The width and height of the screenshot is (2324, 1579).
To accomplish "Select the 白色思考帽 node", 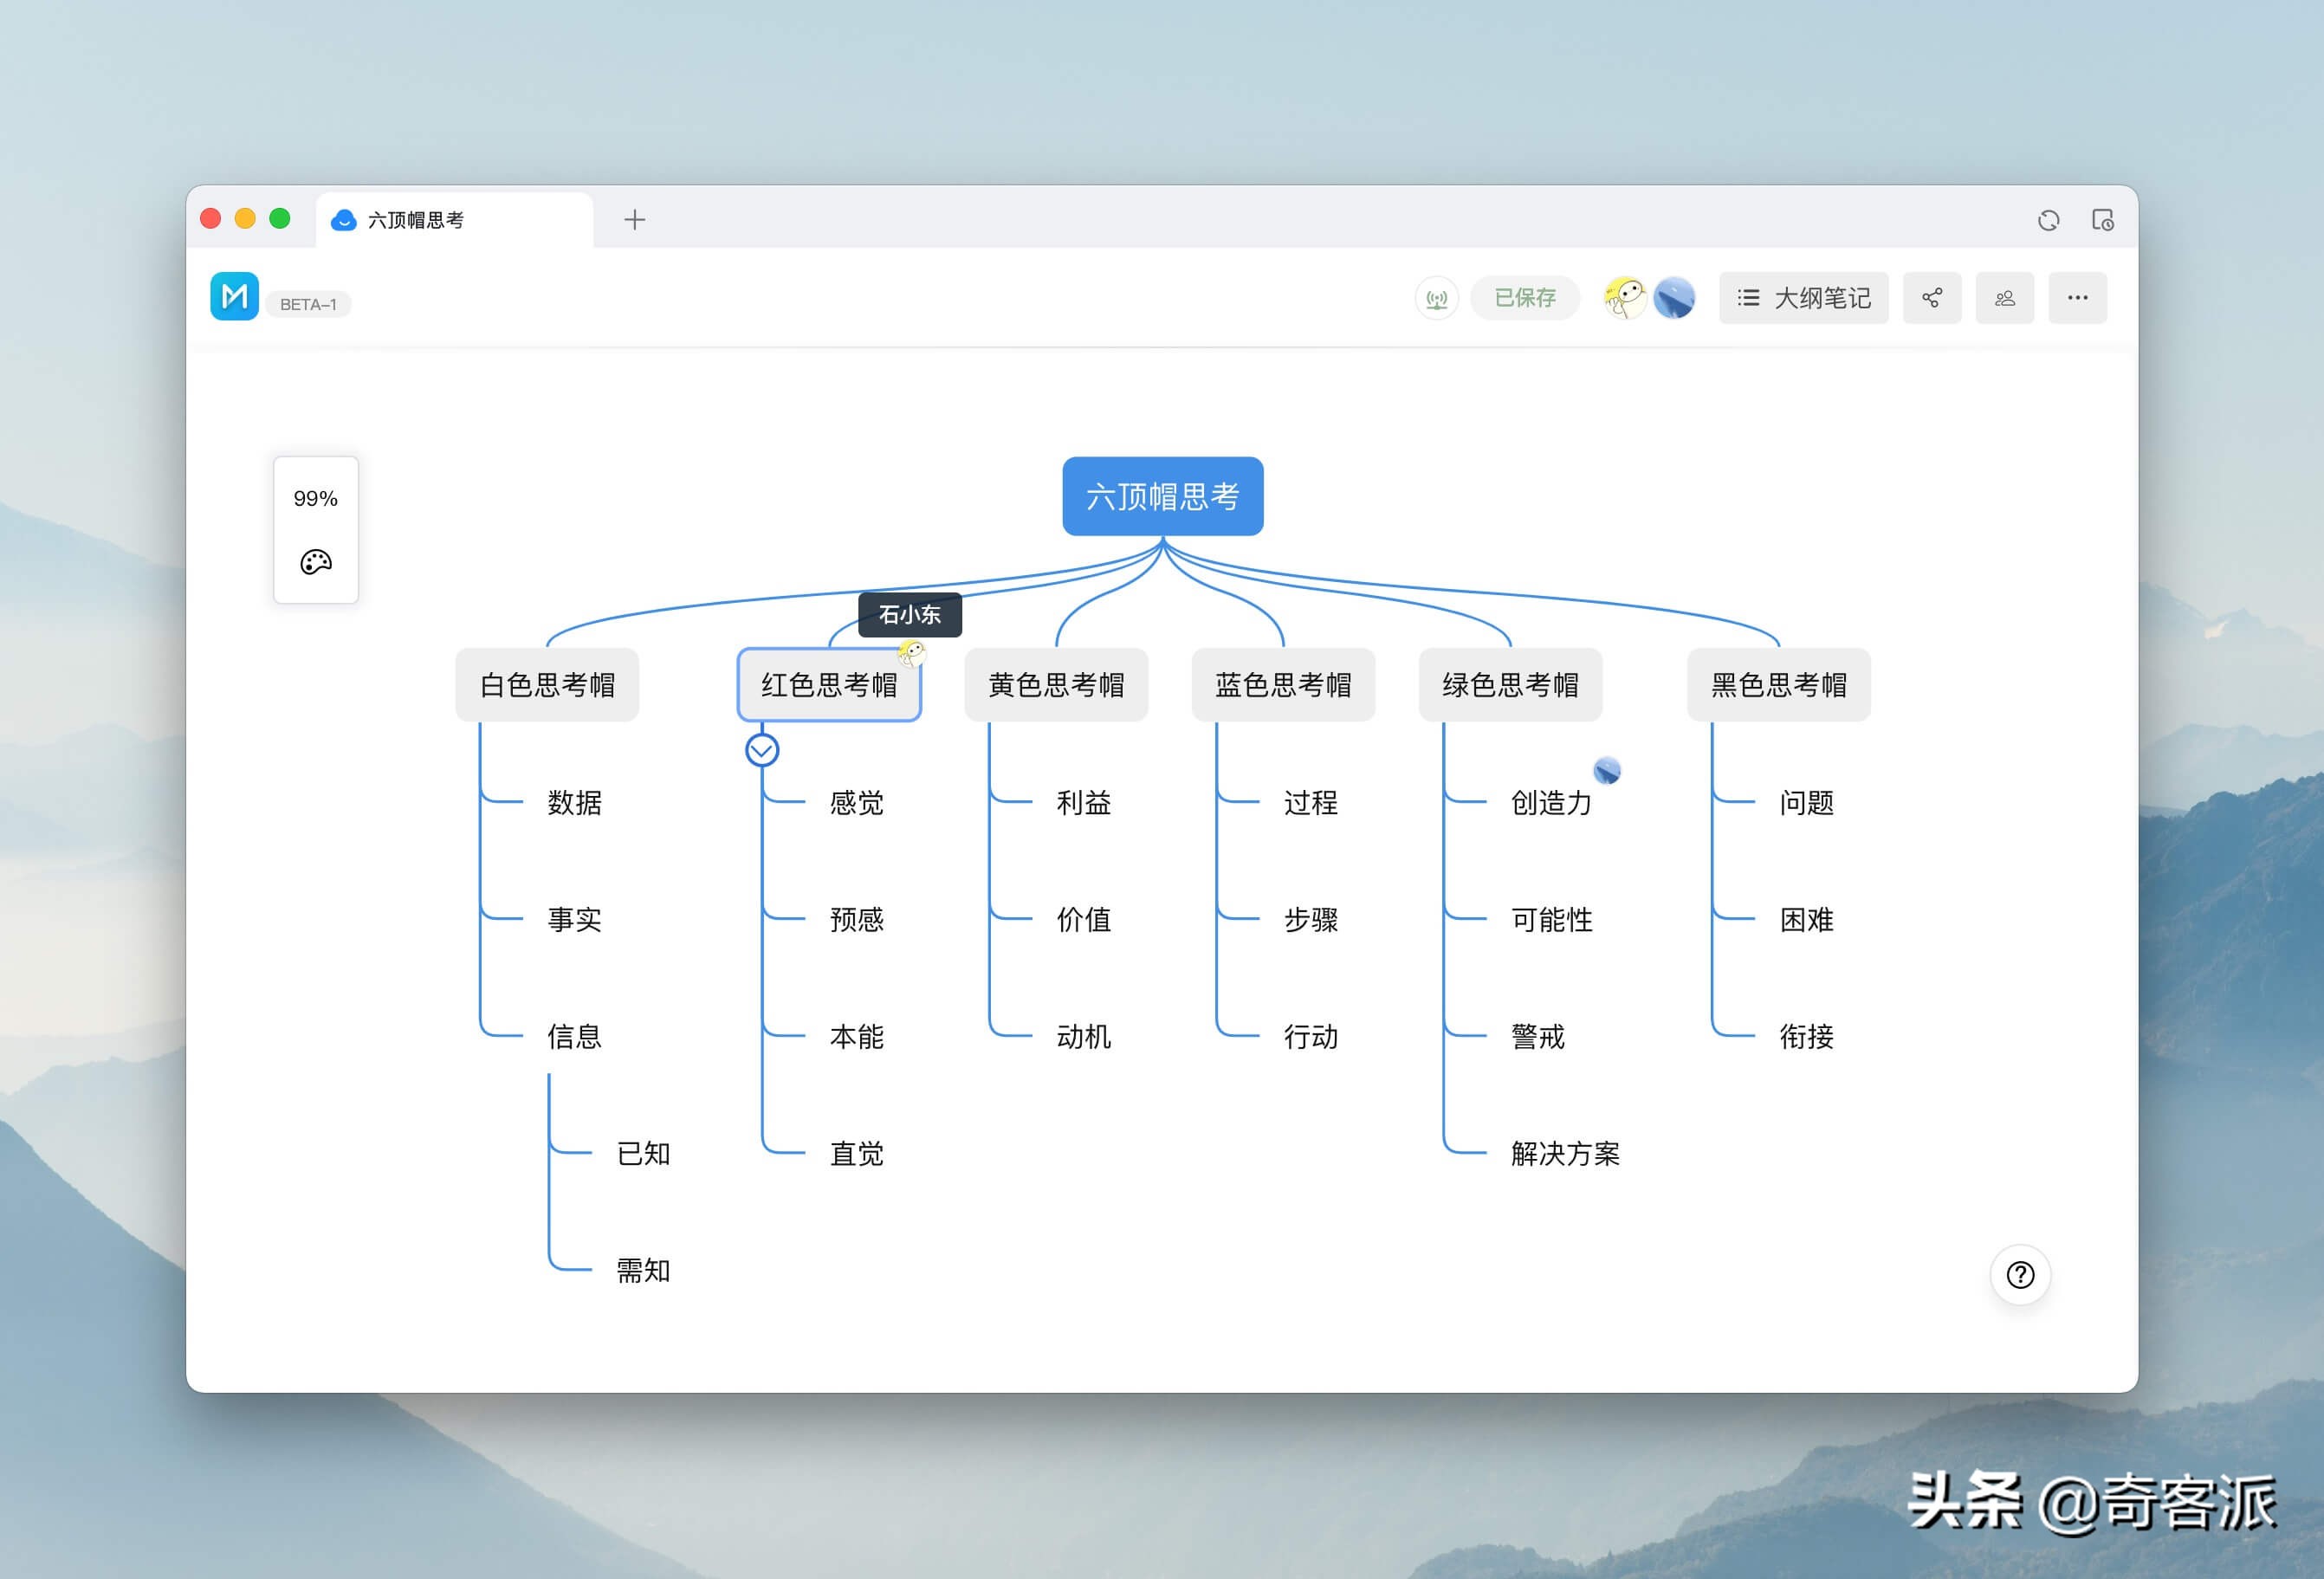I will 547,685.
